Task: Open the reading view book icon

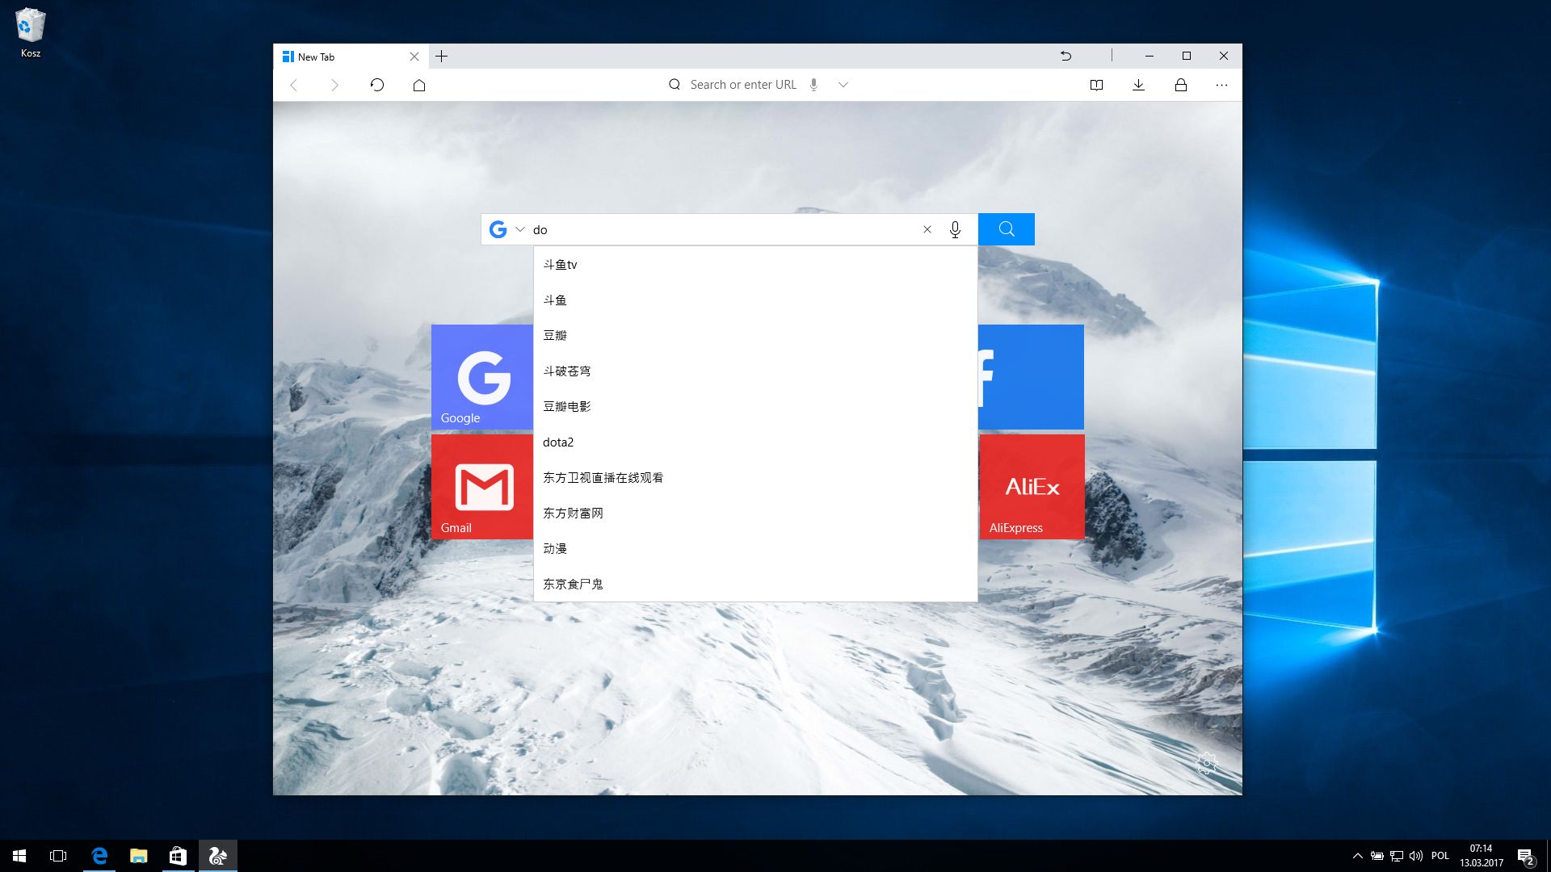Action: pos(1096,85)
